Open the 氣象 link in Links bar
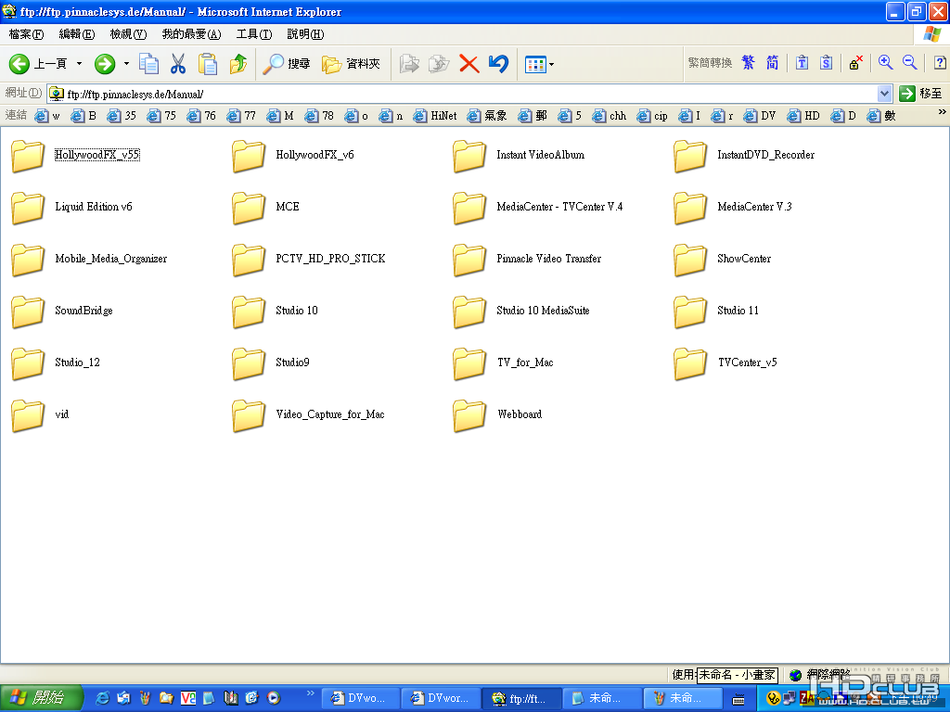Image resolution: width=950 pixels, height=712 pixels. [x=488, y=116]
